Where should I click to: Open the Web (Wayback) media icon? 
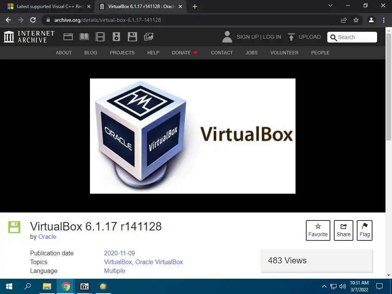point(68,37)
